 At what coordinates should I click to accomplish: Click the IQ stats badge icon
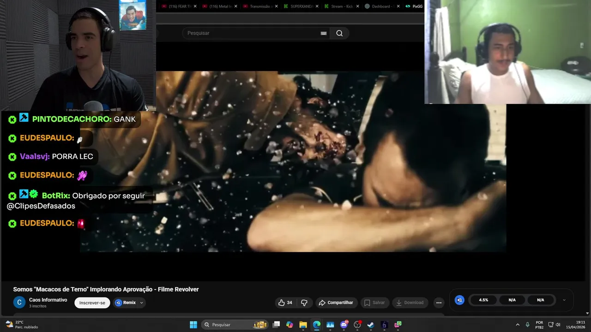point(459,300)
